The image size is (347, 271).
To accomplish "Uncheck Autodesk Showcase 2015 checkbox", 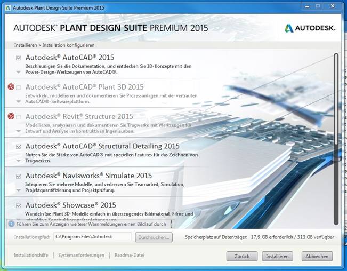I will 19,206.
